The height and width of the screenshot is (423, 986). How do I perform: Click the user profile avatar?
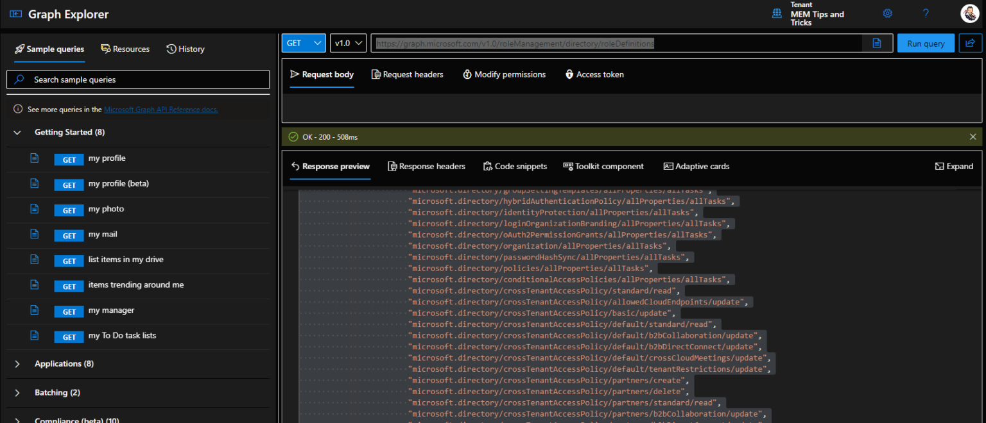pos(969,13)
